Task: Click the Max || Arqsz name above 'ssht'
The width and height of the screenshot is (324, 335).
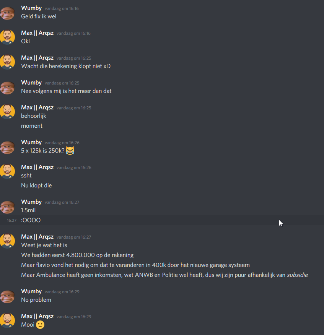Action: 37,167
